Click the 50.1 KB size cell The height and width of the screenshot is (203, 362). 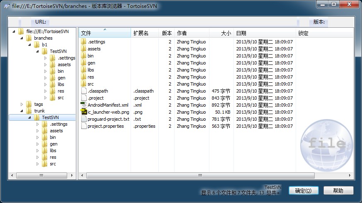(x=223, y=112)
